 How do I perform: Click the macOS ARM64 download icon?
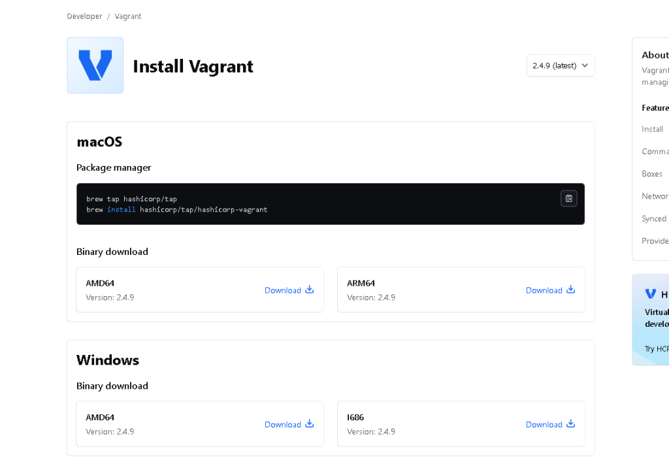570,290
